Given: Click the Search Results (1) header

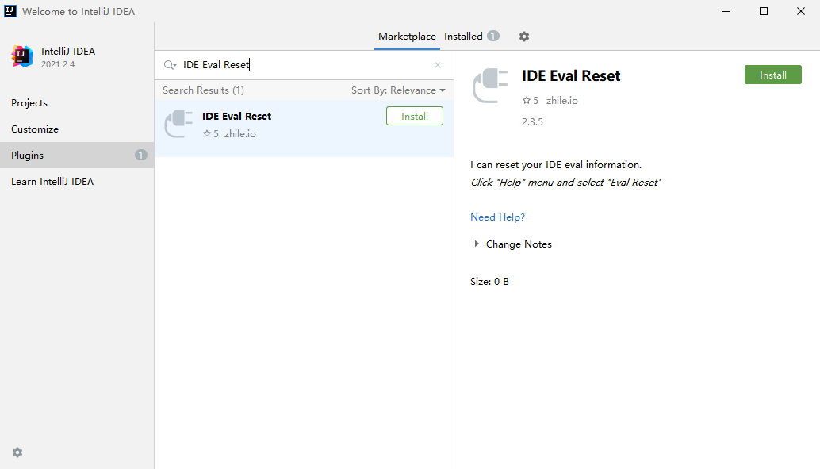Looking at the screenshot, I should pos(204,90).
